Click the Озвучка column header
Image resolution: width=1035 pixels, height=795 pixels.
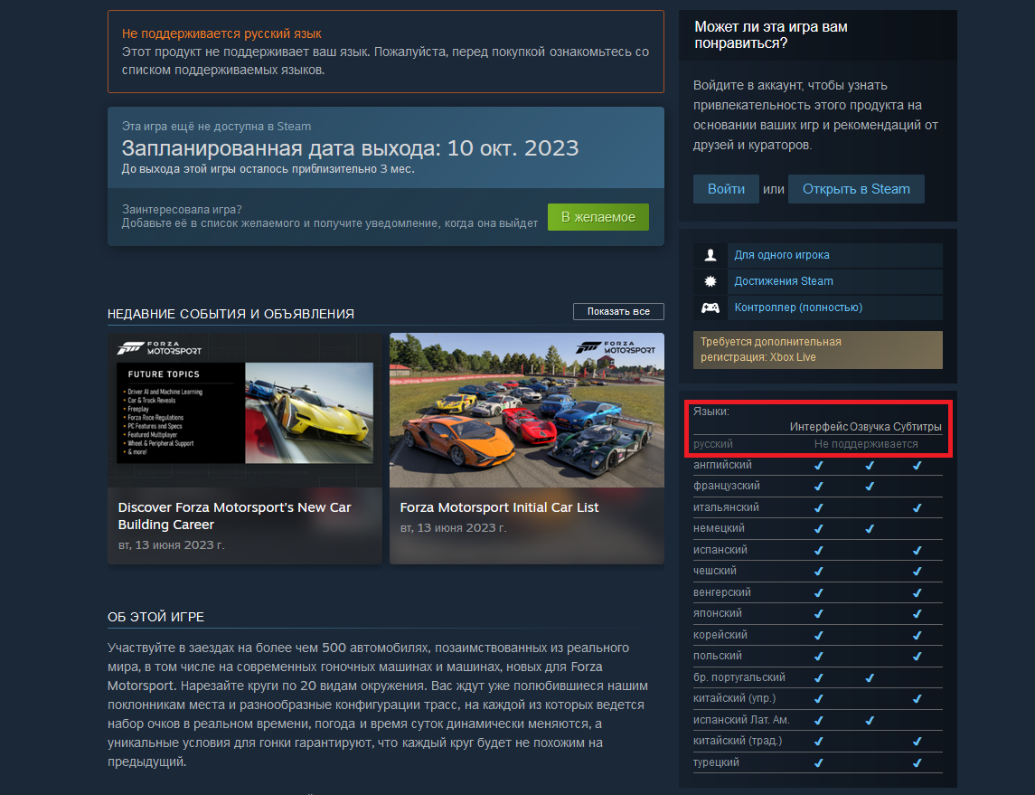pos(870,427)
